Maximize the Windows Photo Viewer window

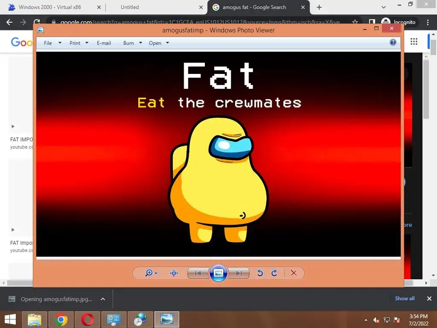(x=376, y=28)
